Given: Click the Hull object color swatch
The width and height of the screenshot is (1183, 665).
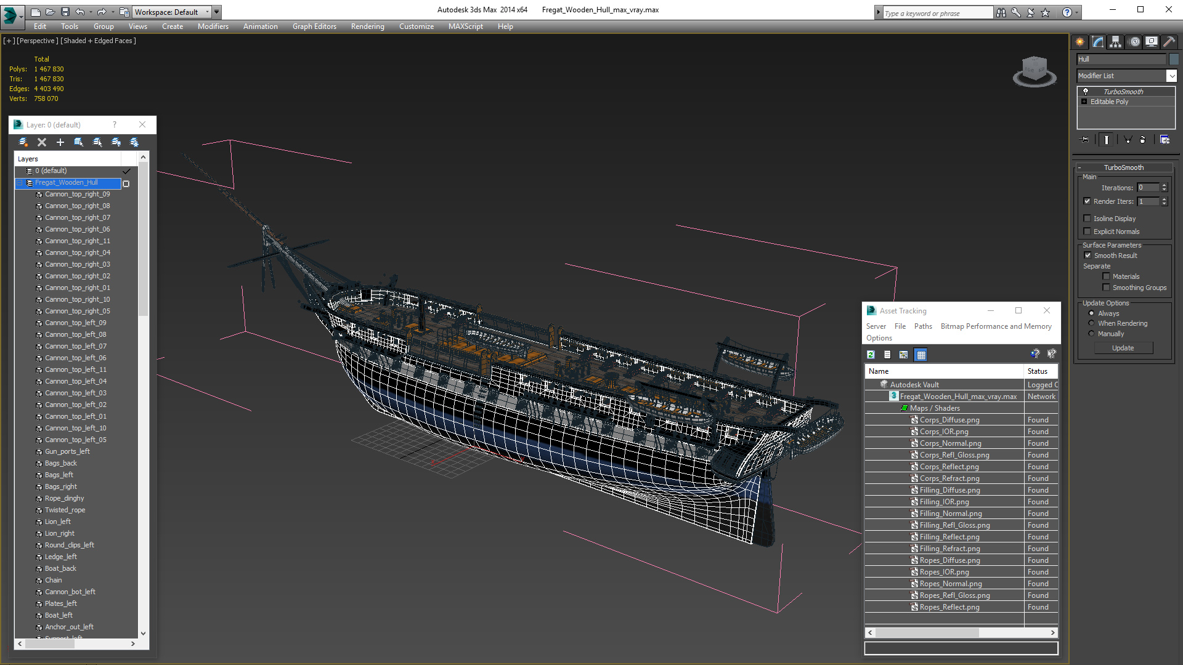Looking at the screenshot, I should coord(1174,59).
